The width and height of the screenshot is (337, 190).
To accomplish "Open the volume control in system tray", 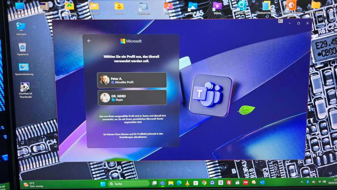I will [324, 182].
